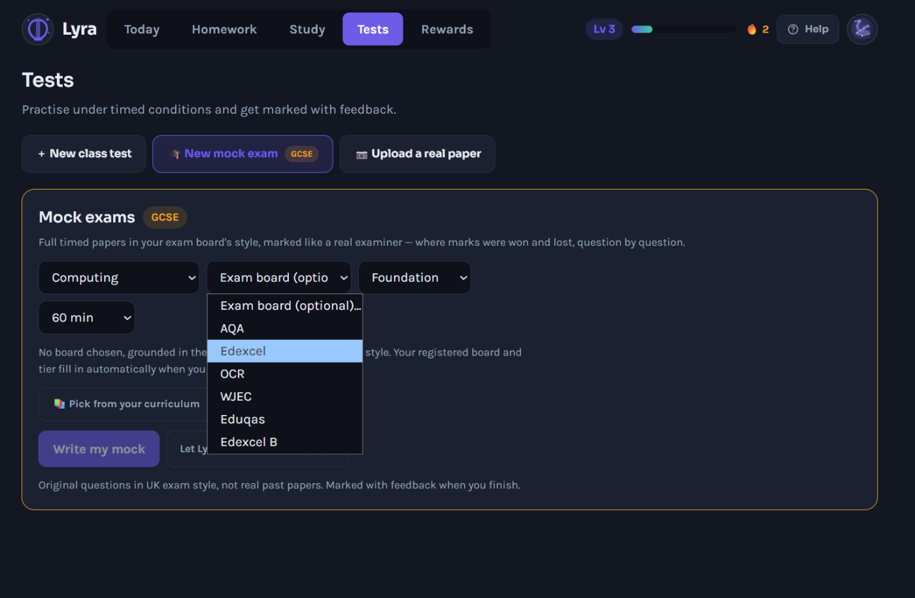The height and width of the screenshot is (598, 915).
Task: Open the user avatar profile icon
Action: coord(862,29)
